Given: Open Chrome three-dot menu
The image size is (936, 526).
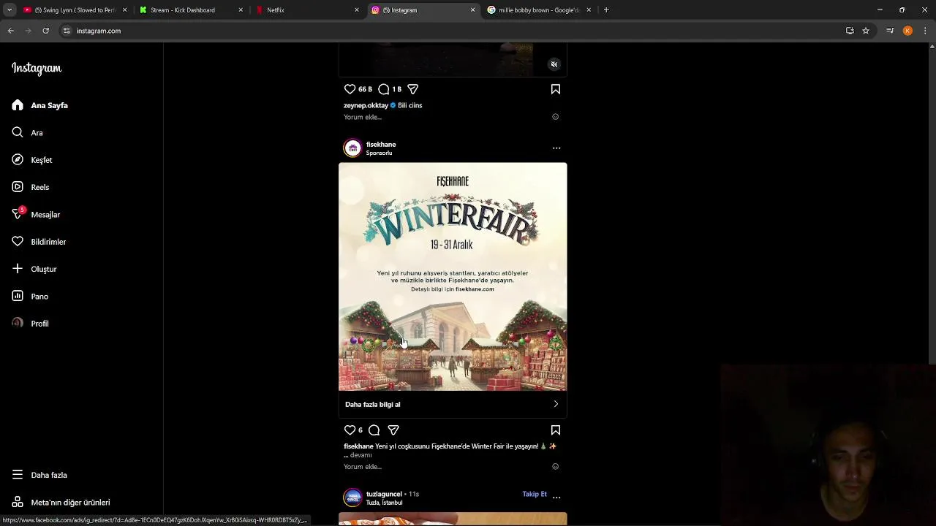Looking at the screenshot, I should point(925,31).
